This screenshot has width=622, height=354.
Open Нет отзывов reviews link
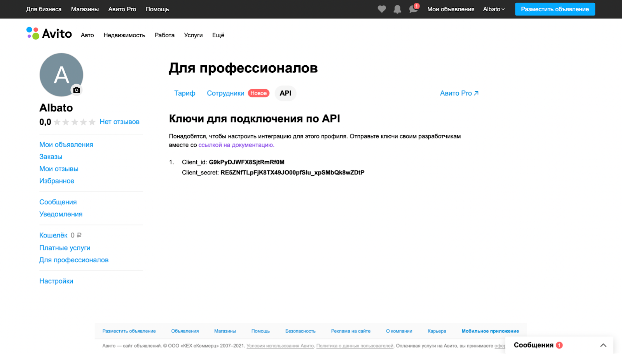pyautogui.click(x=119, y=122)
